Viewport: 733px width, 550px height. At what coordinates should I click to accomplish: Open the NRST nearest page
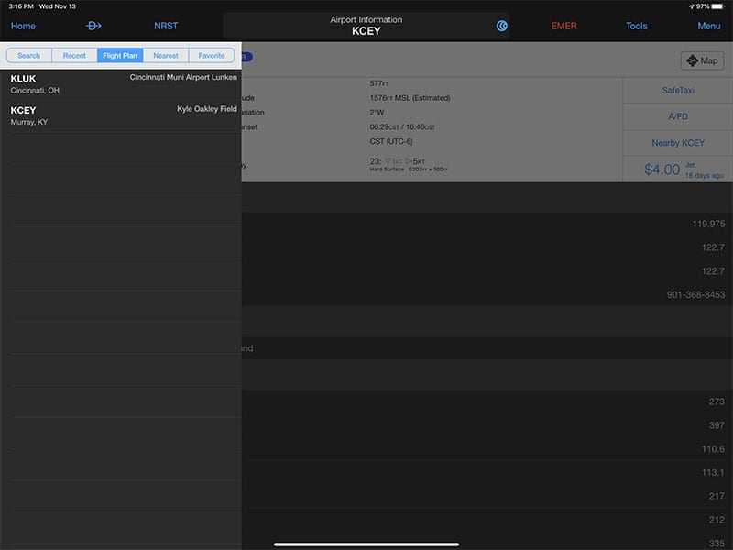(x=166, y=26)
